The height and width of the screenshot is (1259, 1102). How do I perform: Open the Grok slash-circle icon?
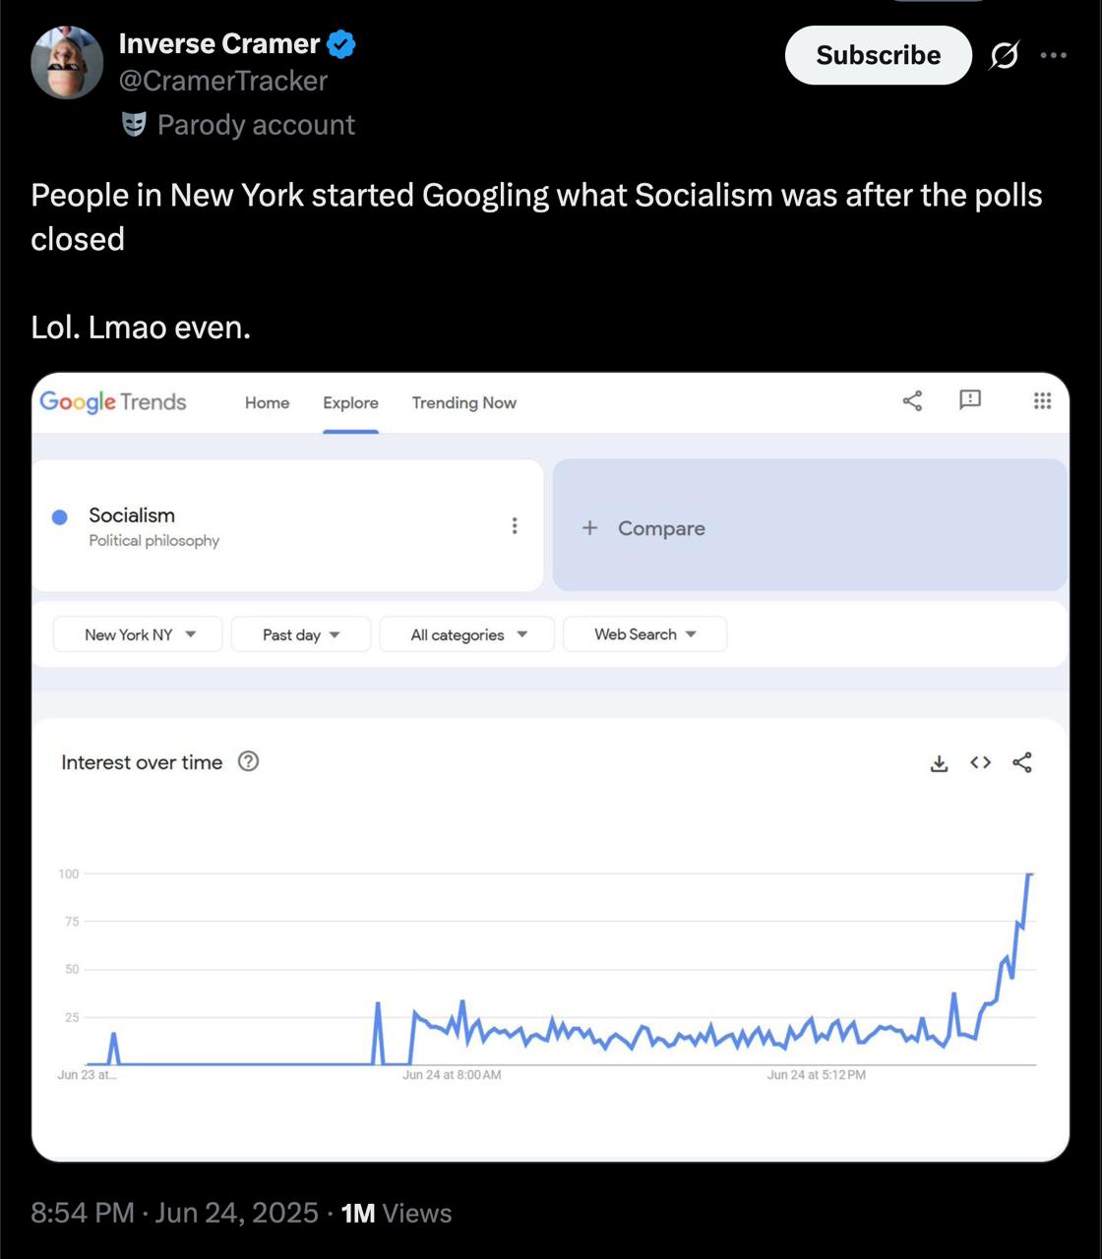point(1004,56)
